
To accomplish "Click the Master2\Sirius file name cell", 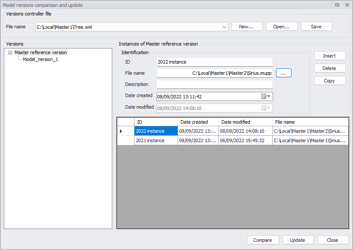I will point(310,131).
